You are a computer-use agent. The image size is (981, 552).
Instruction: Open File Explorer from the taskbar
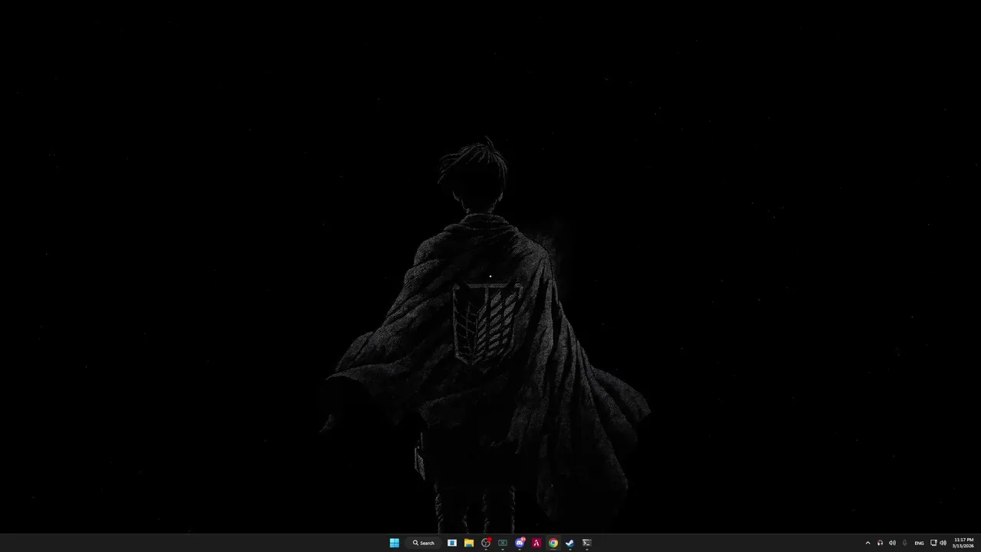[x=469, y=543]
